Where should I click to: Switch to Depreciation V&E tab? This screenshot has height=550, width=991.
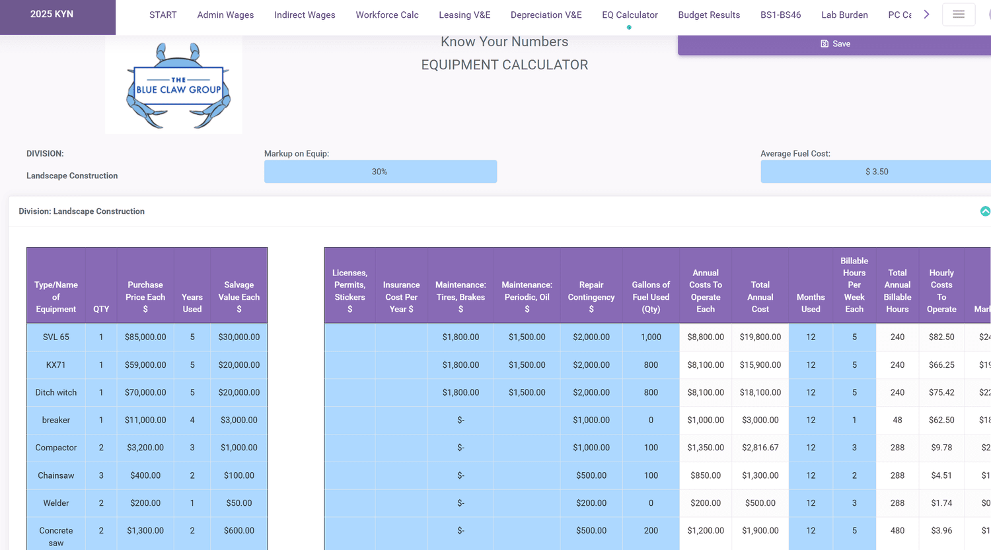click(x=546, y=15)
